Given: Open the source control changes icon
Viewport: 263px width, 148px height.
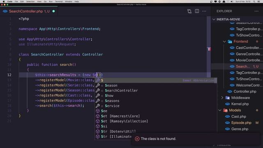Looking at the screenshot, I should coord(189,11).
